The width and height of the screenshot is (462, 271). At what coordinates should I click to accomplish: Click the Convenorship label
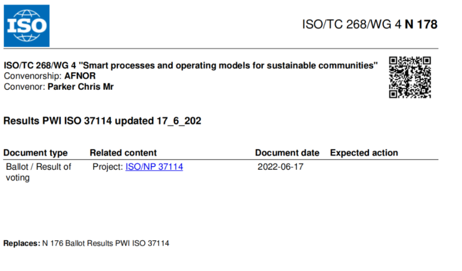(x=33, y=76)
